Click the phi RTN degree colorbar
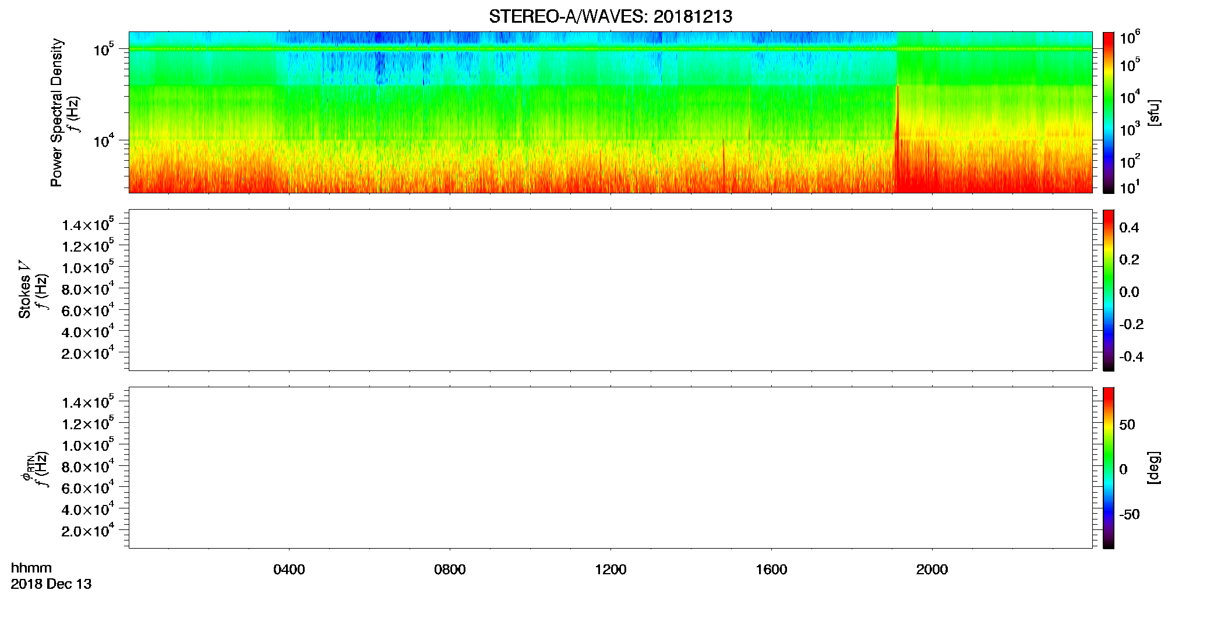 [x=1109, y=468]
